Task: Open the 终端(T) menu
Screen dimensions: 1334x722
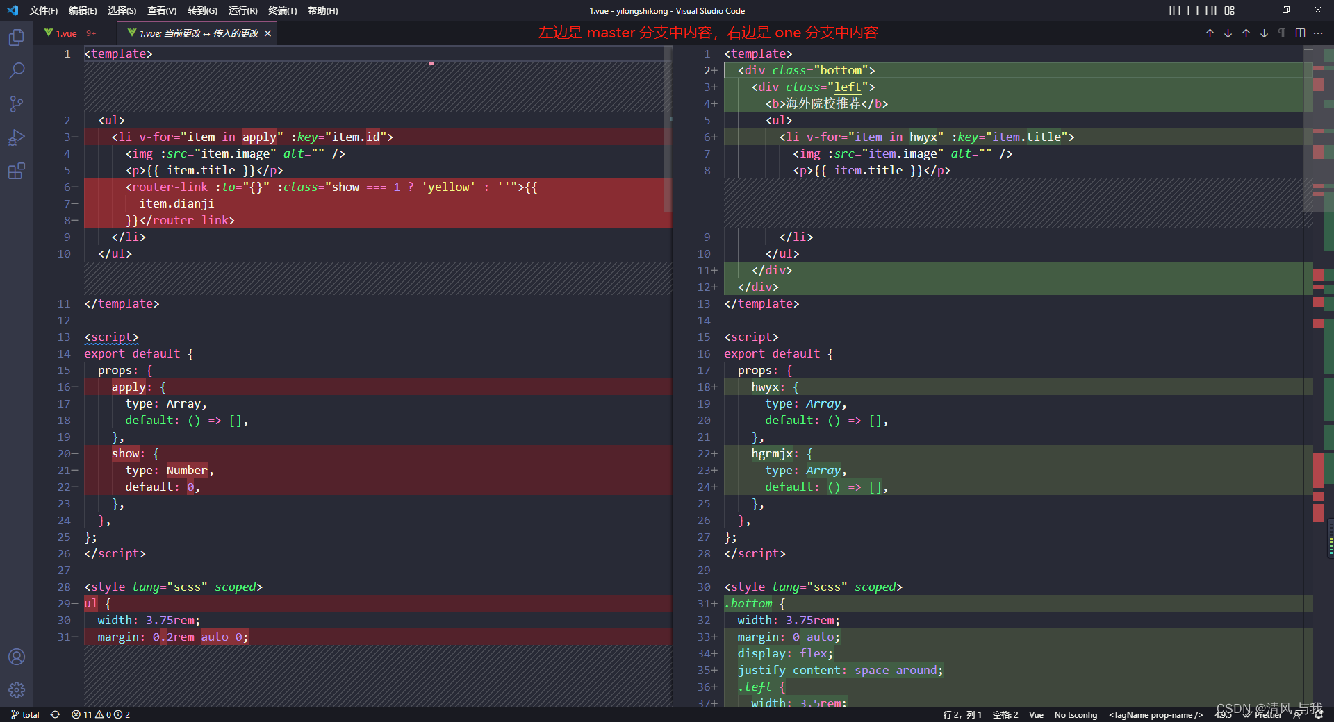Action: (x=282, y=10)
